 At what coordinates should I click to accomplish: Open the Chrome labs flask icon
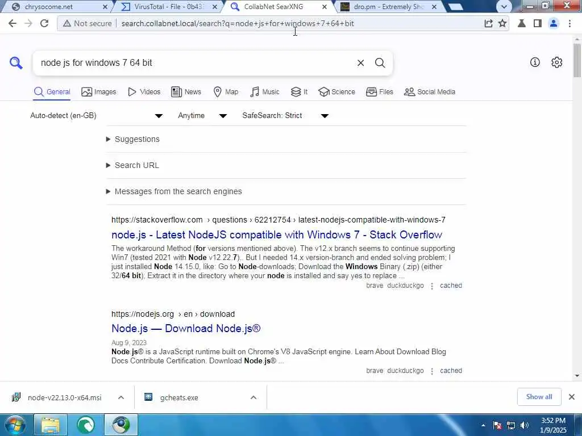(x=522, y=23)
